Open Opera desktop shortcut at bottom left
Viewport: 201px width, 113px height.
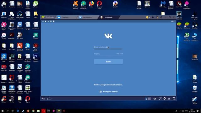tap(28, 100)
